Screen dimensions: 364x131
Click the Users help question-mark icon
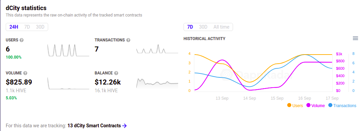tap(22, 40)
